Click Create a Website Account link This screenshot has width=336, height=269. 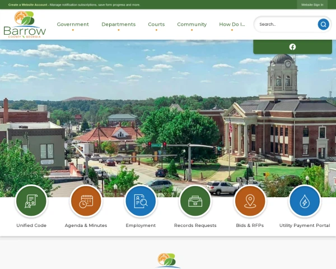tap(27, 4)
